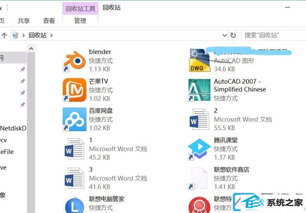Click the AutoCAD 2007 - Simplified Chinese label

[240, 85]
